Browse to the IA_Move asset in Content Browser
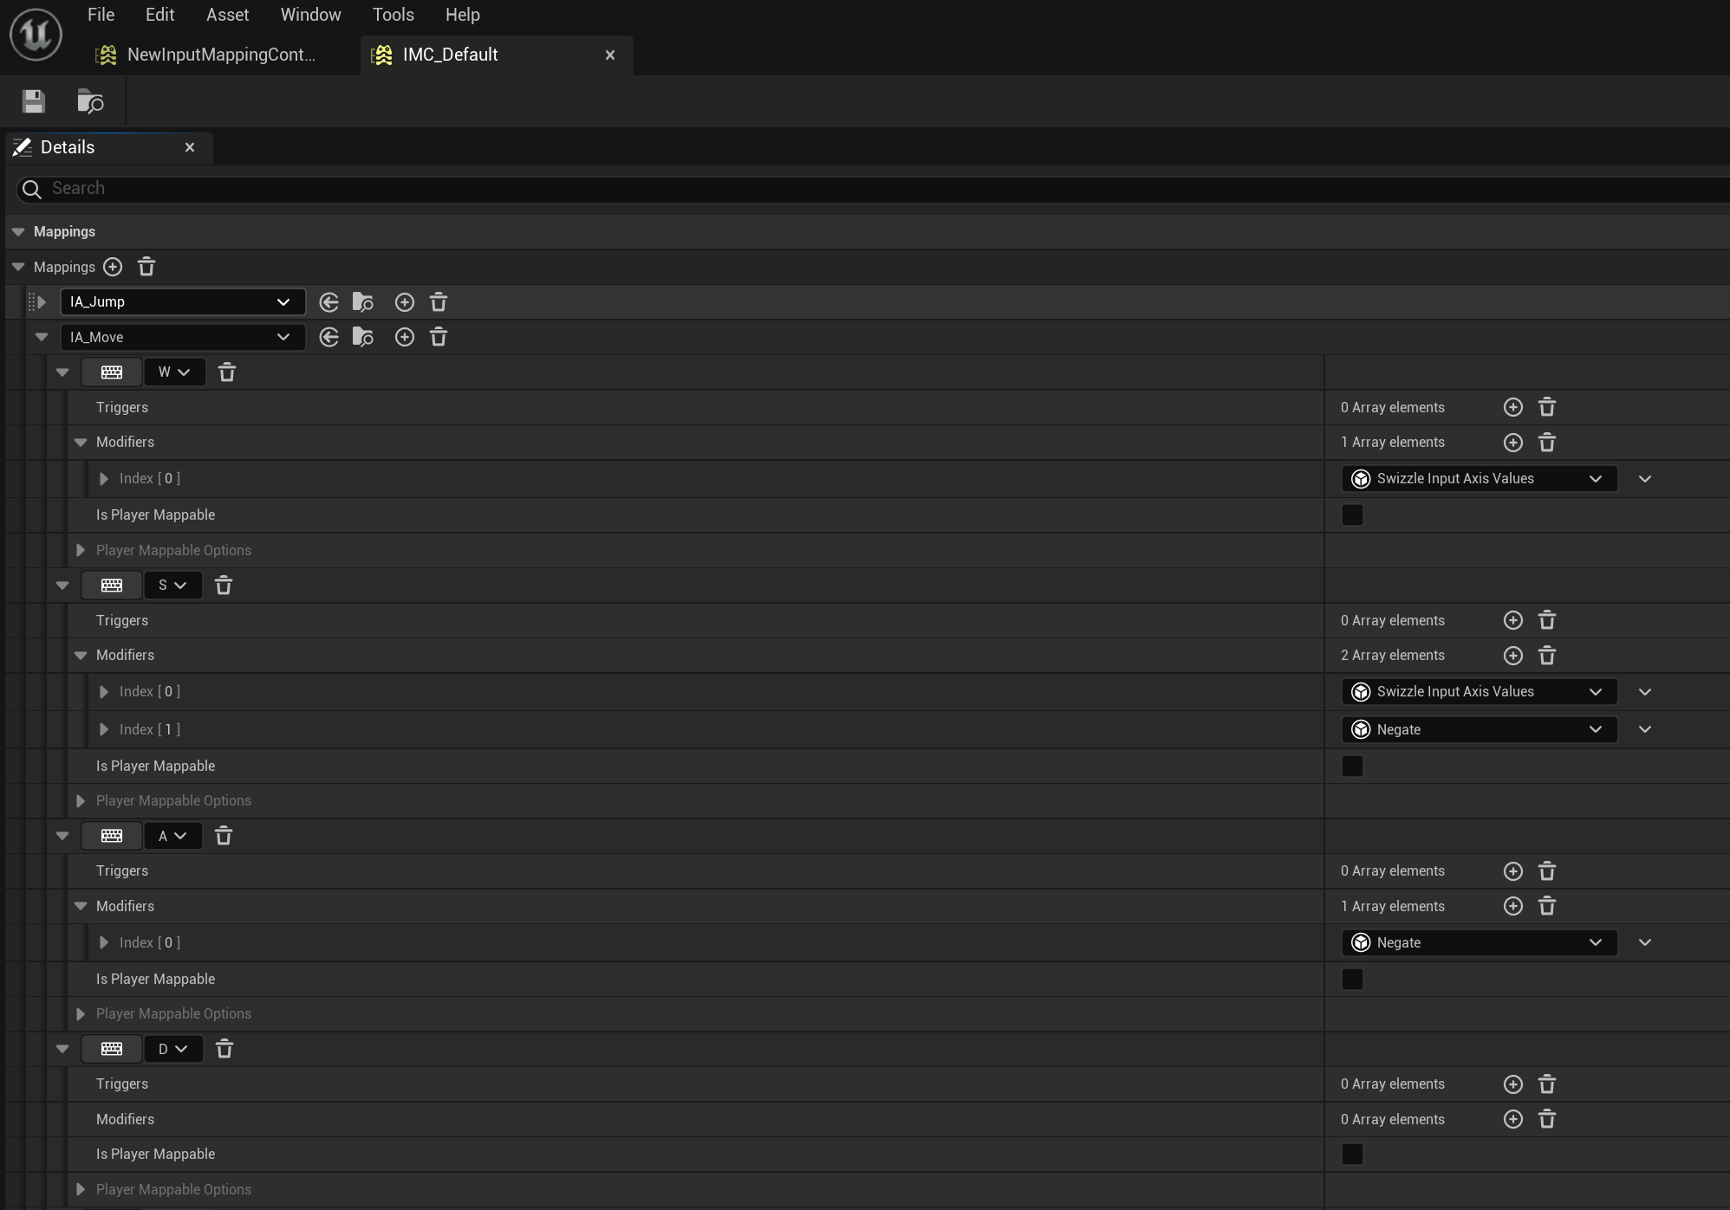1730x1210 pixels. click(363, 337)
